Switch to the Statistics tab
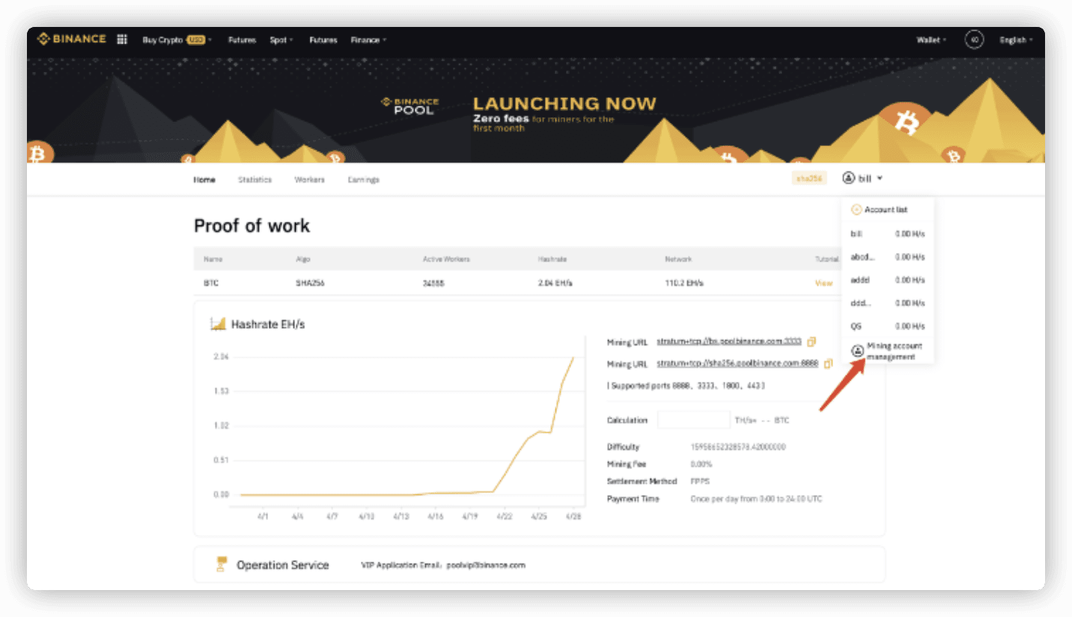1072x617 pixels. tap(255, 180)
